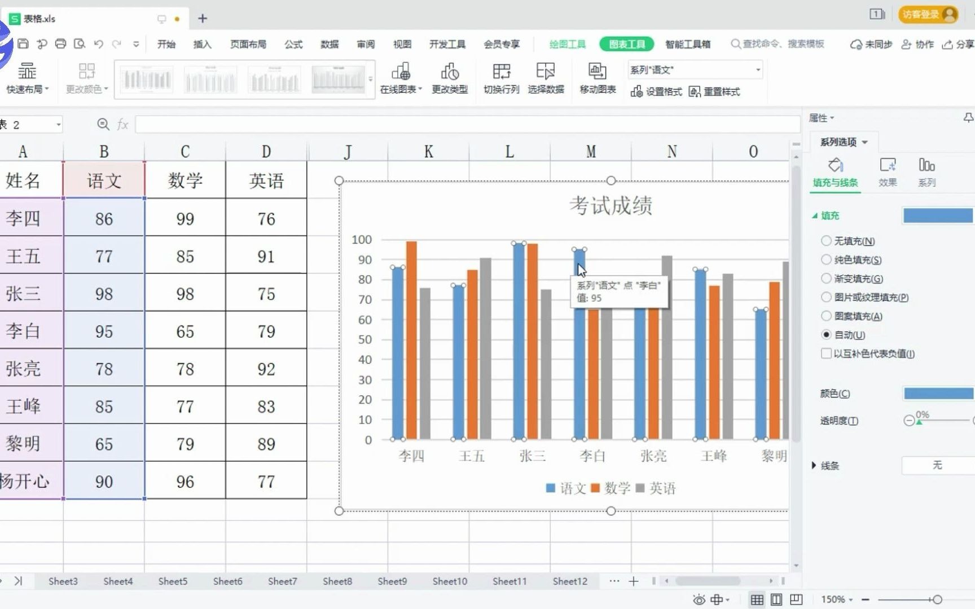Open the Page Layout (页面布局) tab
This screenshot has width=975, height=609.
pos(248,44)
